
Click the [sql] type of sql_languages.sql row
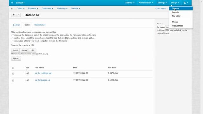[x=27, y=80]
